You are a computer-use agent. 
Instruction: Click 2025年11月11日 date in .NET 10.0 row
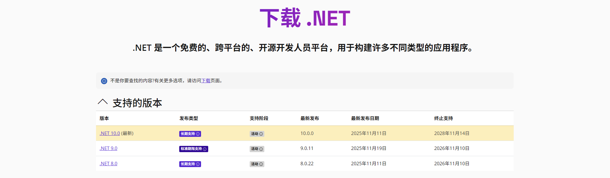[369, 133]
